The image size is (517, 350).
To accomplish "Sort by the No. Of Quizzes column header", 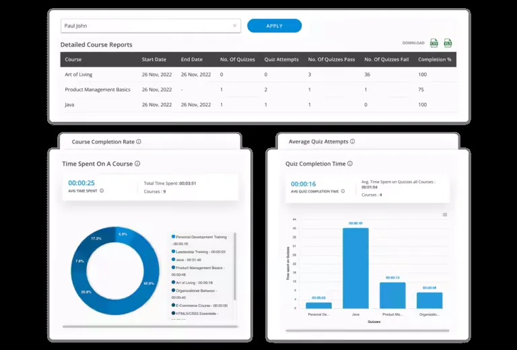I will [x=238, y=60].
